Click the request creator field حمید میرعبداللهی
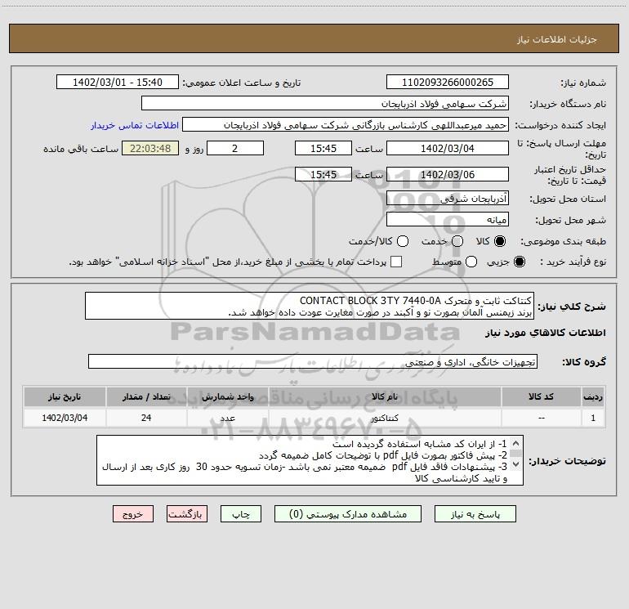Image resolution: width=629 pixels, height=609 pixels. coord(346,124)
